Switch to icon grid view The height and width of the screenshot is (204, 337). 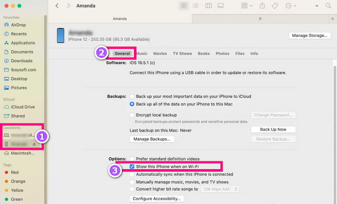184,6
